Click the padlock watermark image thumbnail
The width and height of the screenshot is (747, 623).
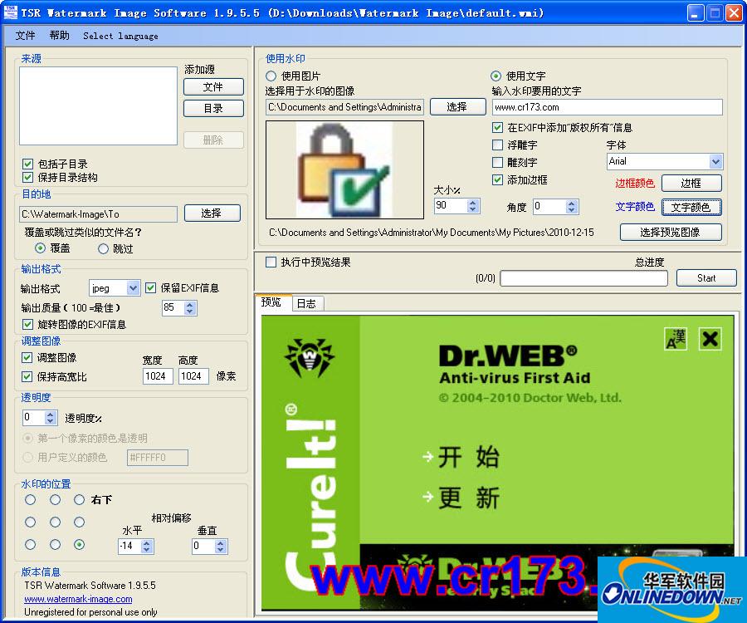coord(344,169)
